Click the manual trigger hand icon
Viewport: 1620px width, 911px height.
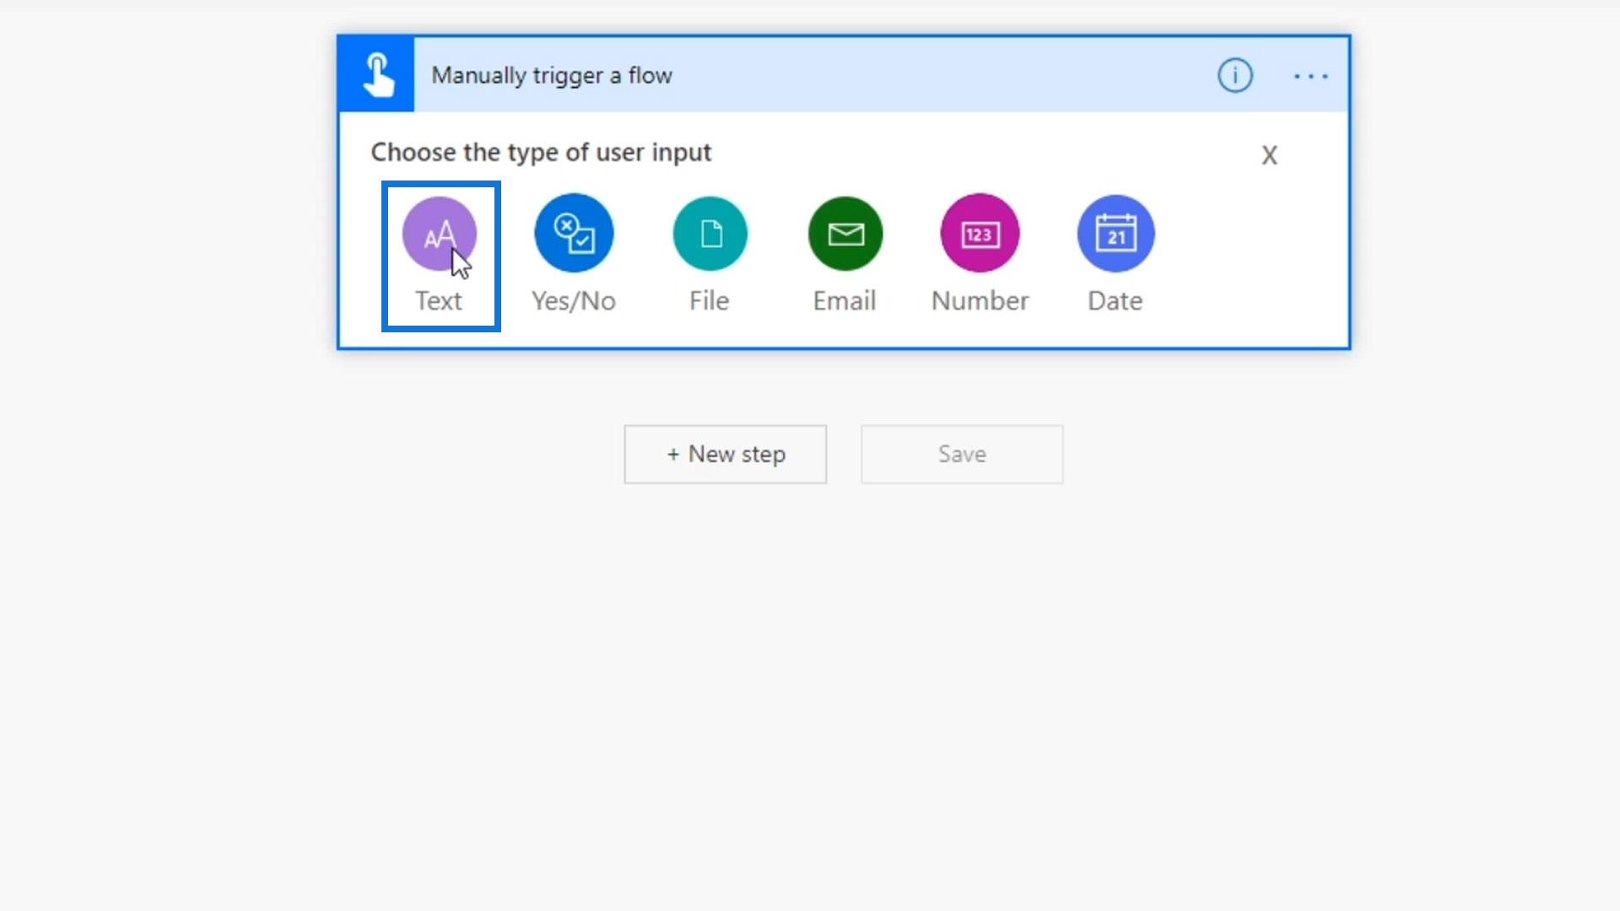376,75
